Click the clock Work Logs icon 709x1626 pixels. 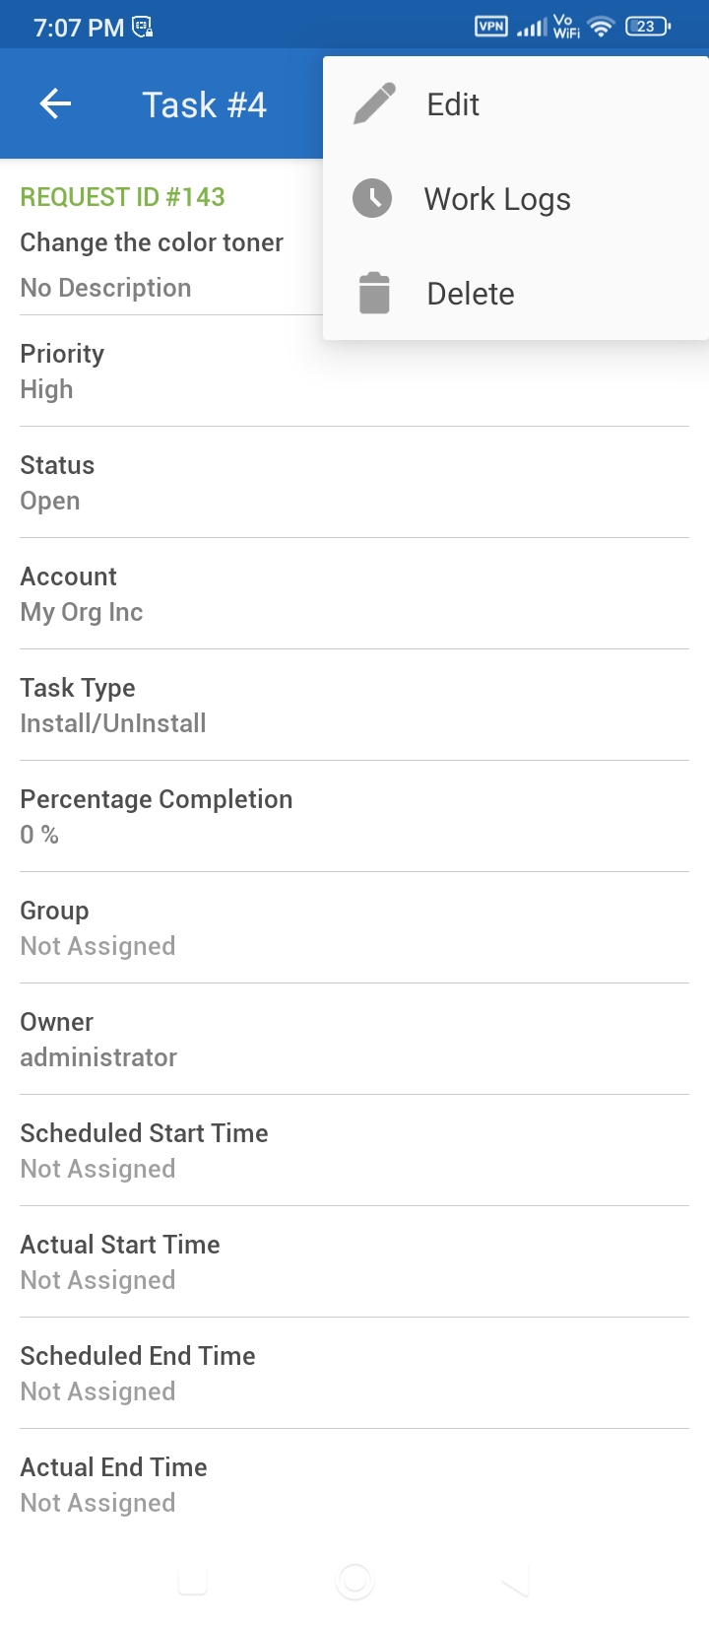372,198
